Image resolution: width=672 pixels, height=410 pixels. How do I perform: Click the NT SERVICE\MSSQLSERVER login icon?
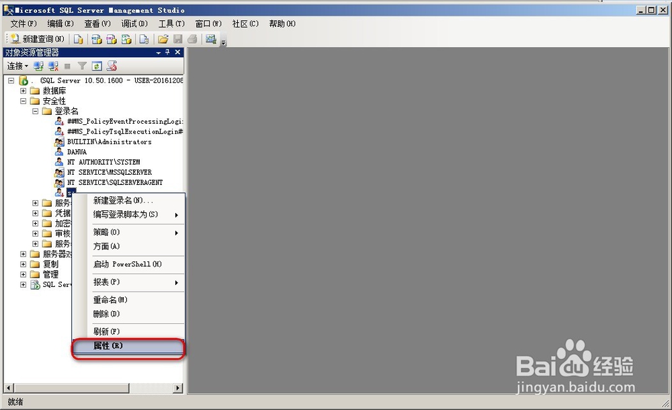[59, 173]
